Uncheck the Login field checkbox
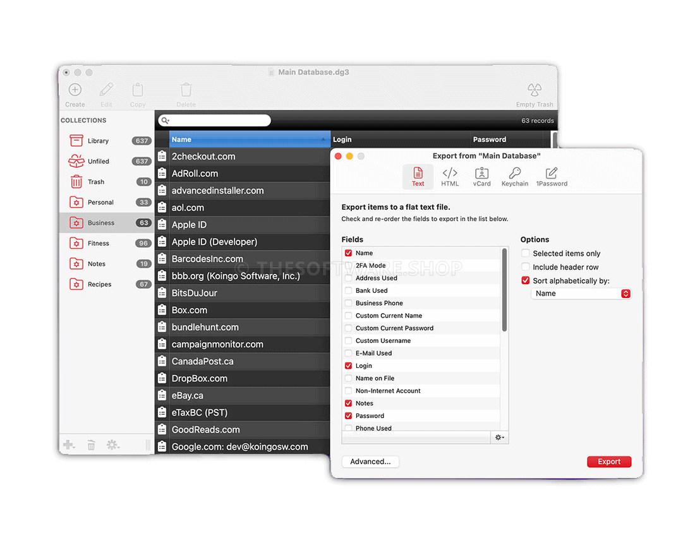695x536 pixels. point(348,366)
